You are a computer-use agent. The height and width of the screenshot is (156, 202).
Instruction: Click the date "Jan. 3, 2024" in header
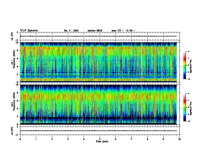coord(71,31)
